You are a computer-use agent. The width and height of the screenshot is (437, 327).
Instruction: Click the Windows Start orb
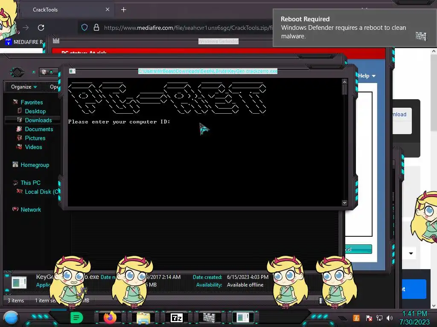click(x=11, y=318)
